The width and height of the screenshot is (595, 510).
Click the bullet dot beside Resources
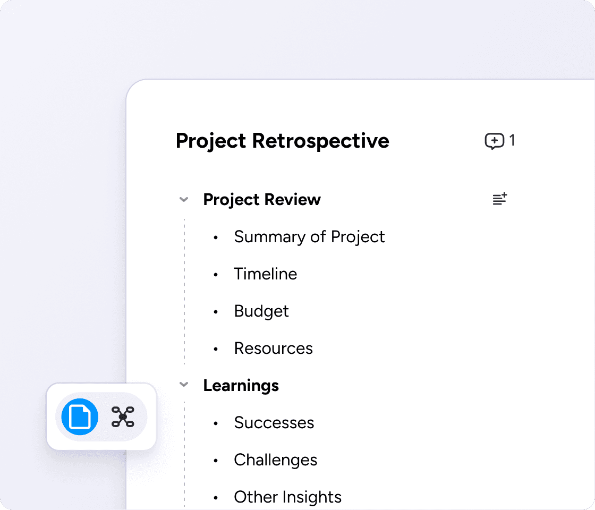216,349
